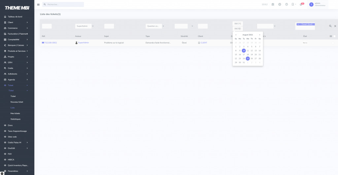The height and width of the screenshot is (175, 338).
Task: Open Nouveau ticket in the sidebar
Action: pos(17,102)
